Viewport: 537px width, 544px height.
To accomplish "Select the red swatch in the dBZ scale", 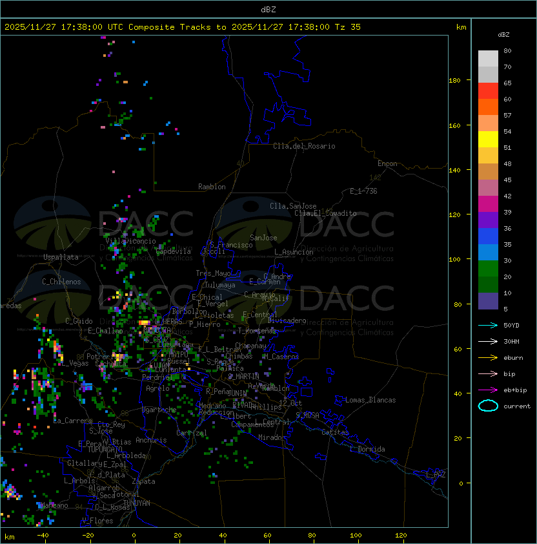I will (488, 90).
